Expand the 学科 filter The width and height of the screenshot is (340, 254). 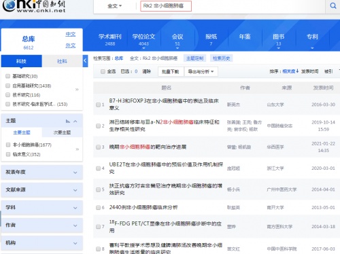(42, 208)
